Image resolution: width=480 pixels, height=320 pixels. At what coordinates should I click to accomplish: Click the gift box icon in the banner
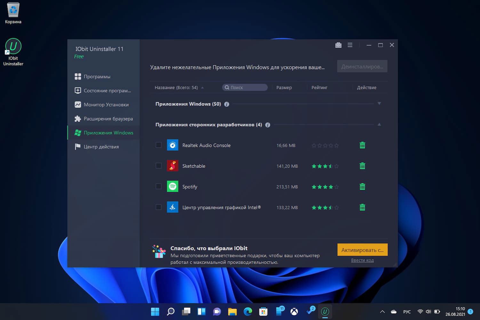pyautogui.click(x=159, y=252)
